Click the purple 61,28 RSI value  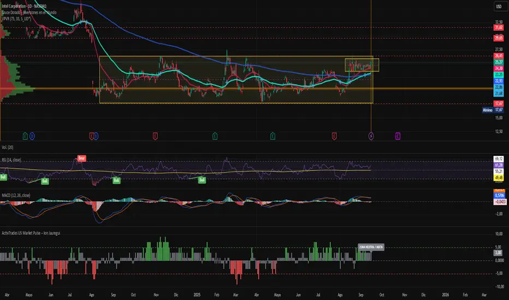499,165
